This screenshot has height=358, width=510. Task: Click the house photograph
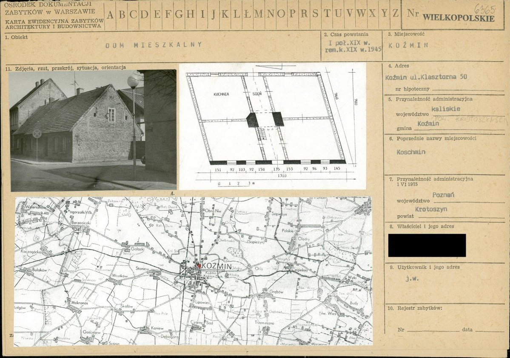[93, 130]
